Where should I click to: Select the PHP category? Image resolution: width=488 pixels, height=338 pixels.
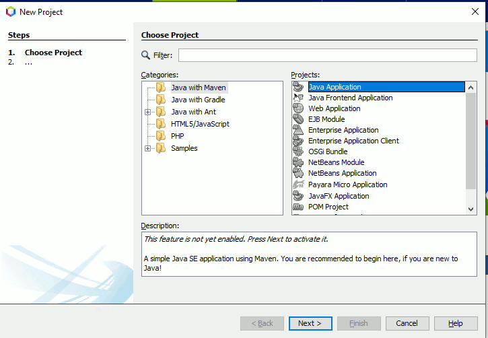pos(178,136)
